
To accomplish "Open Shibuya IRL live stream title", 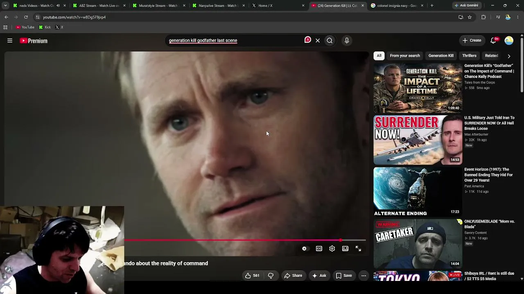I will click(x=489, y=276).
